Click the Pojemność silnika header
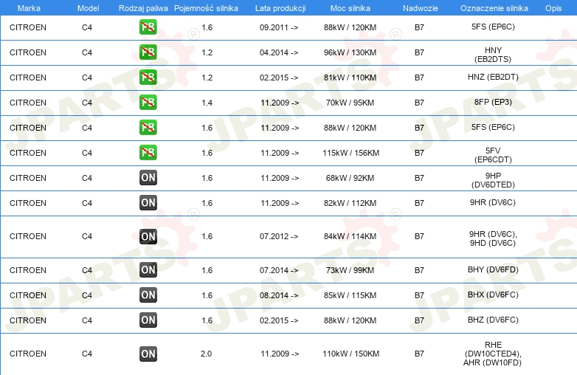 coord(206,8)
